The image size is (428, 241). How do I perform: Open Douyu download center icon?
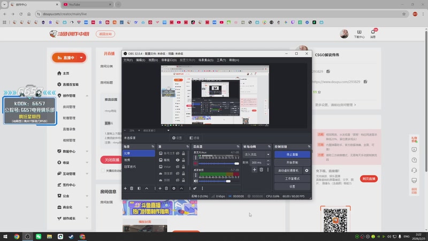[359, 34]
